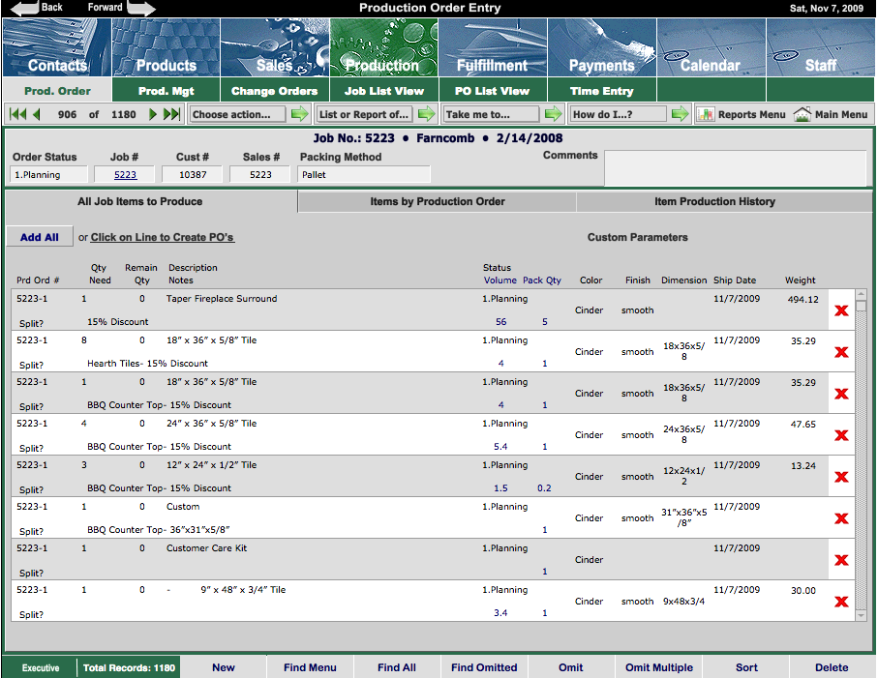This screenshot has height=678, width=878.
Task: Open the Calendar module
Action: 711,47
